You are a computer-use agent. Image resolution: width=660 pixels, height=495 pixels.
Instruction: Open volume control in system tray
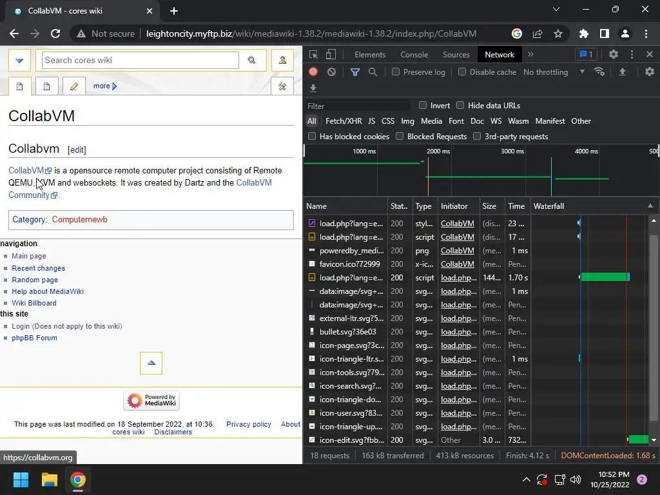tap(576, 480)
